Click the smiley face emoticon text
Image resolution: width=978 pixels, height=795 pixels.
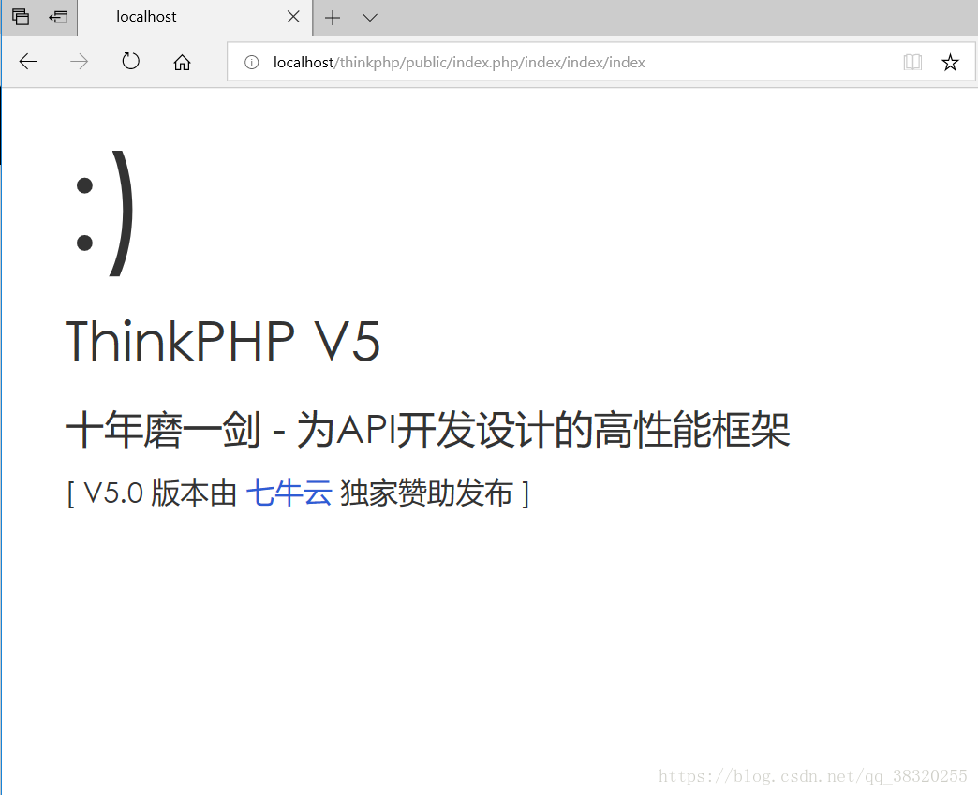pyautogui.click(x=104, y=213)
